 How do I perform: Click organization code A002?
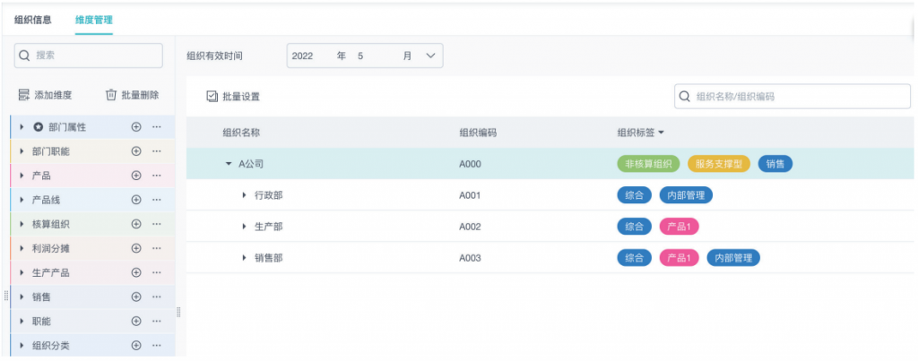[x=470, y=227]
